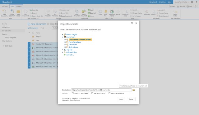Expand the Recent targets tree node
The width and height of the screenshot is (199, 115).
coord(62,34)
